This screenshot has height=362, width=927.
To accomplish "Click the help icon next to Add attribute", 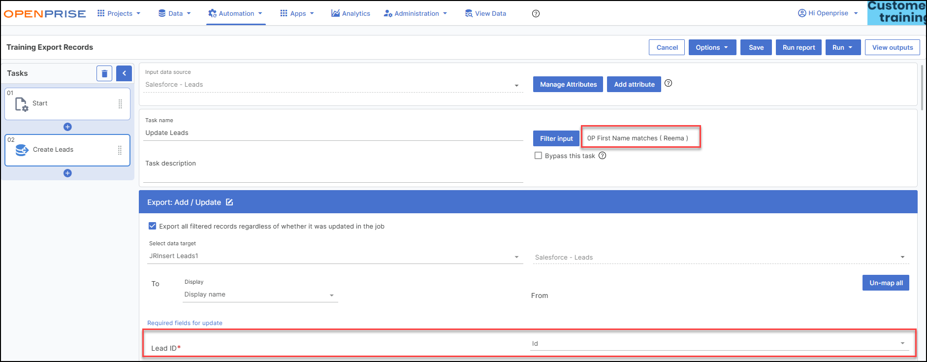I will click(668, 83).
